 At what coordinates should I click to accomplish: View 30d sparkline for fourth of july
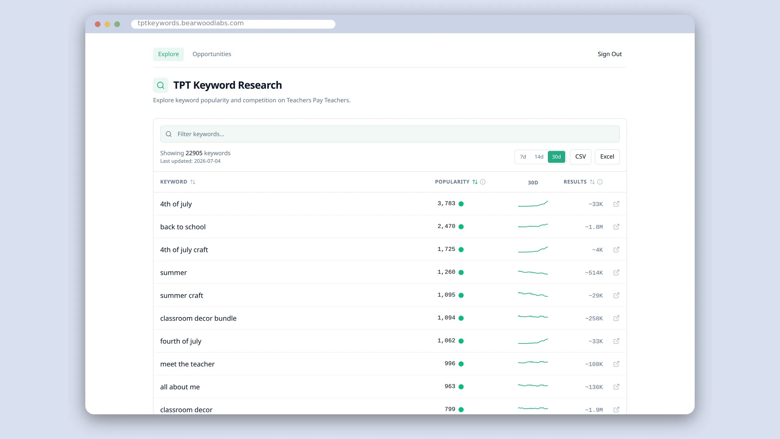pyautogui.click(x=533, y=341)
